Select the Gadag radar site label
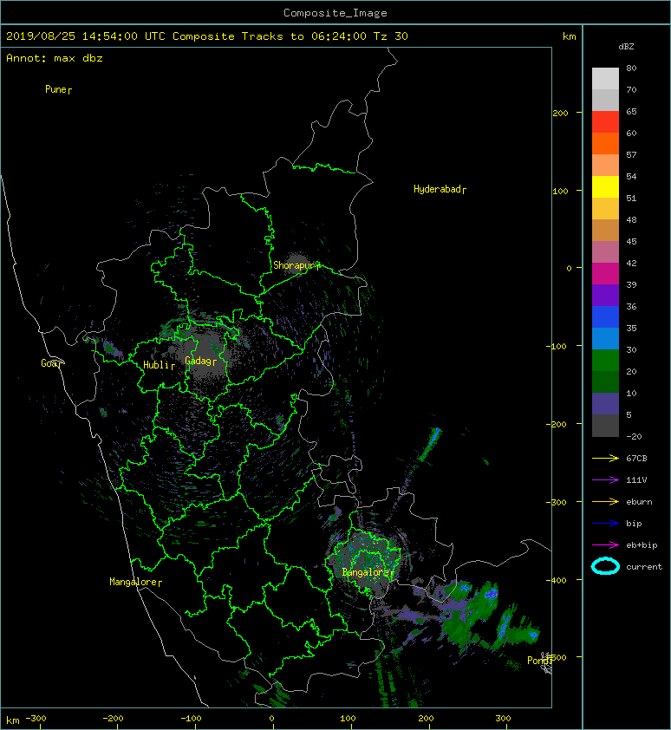The height and width of the screenshot is (730, 671). (x=199, y=361)
